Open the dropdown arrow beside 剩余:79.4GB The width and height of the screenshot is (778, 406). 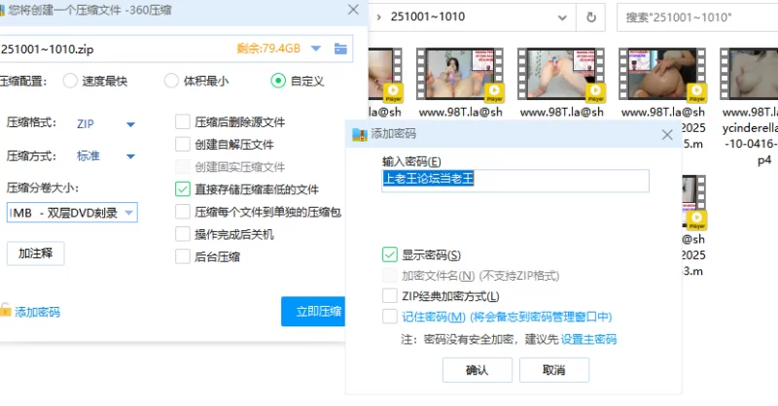(x=316, y=49)
